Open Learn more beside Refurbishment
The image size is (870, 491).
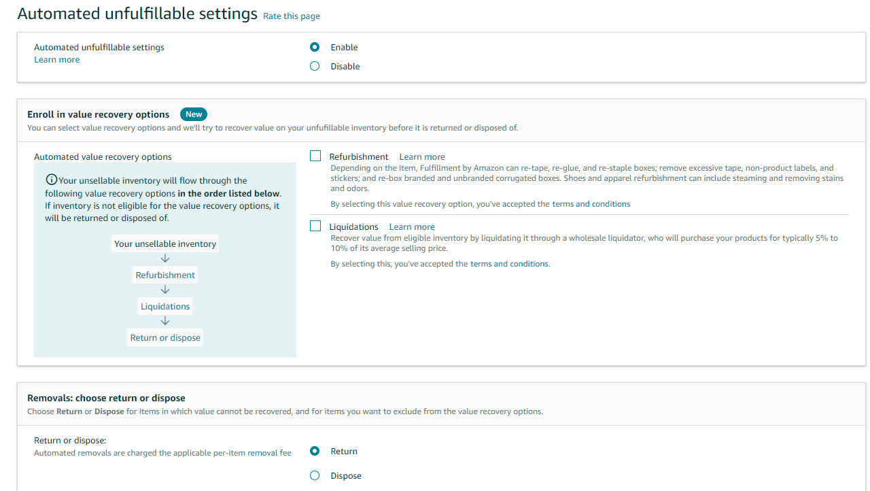pos(421,156)
